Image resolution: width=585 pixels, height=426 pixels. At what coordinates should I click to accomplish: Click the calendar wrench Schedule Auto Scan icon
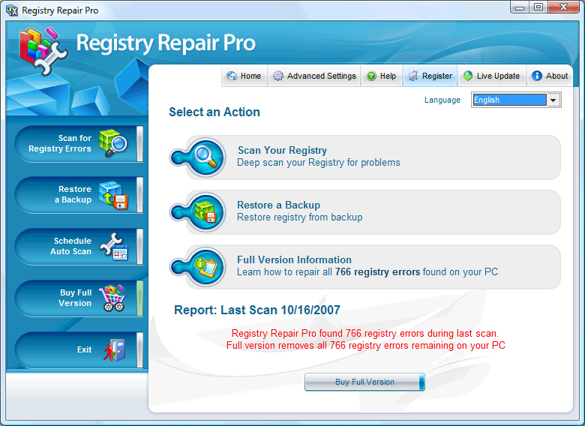click(113, 246)
